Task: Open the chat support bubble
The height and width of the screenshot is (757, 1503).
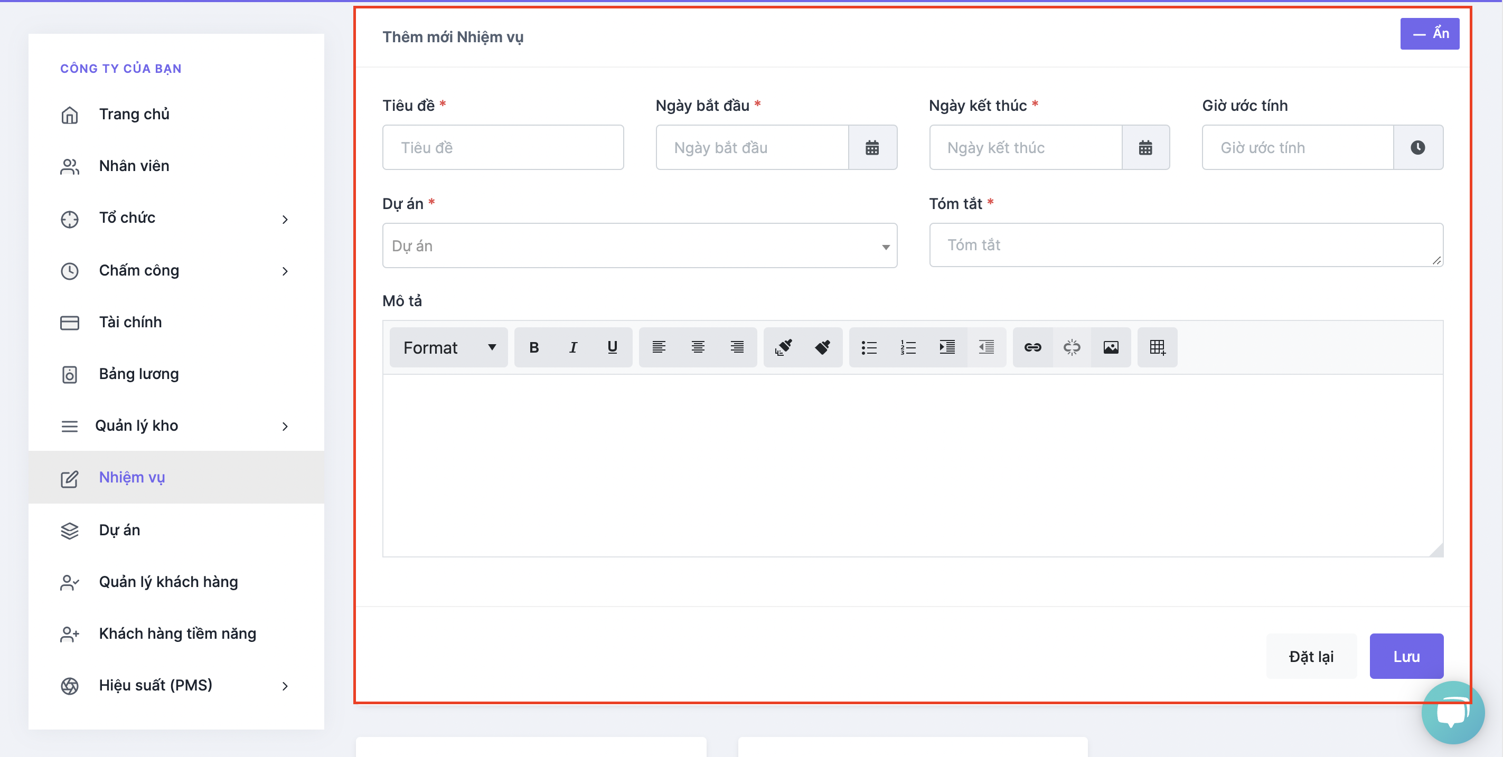Action: pos(1453,712)
